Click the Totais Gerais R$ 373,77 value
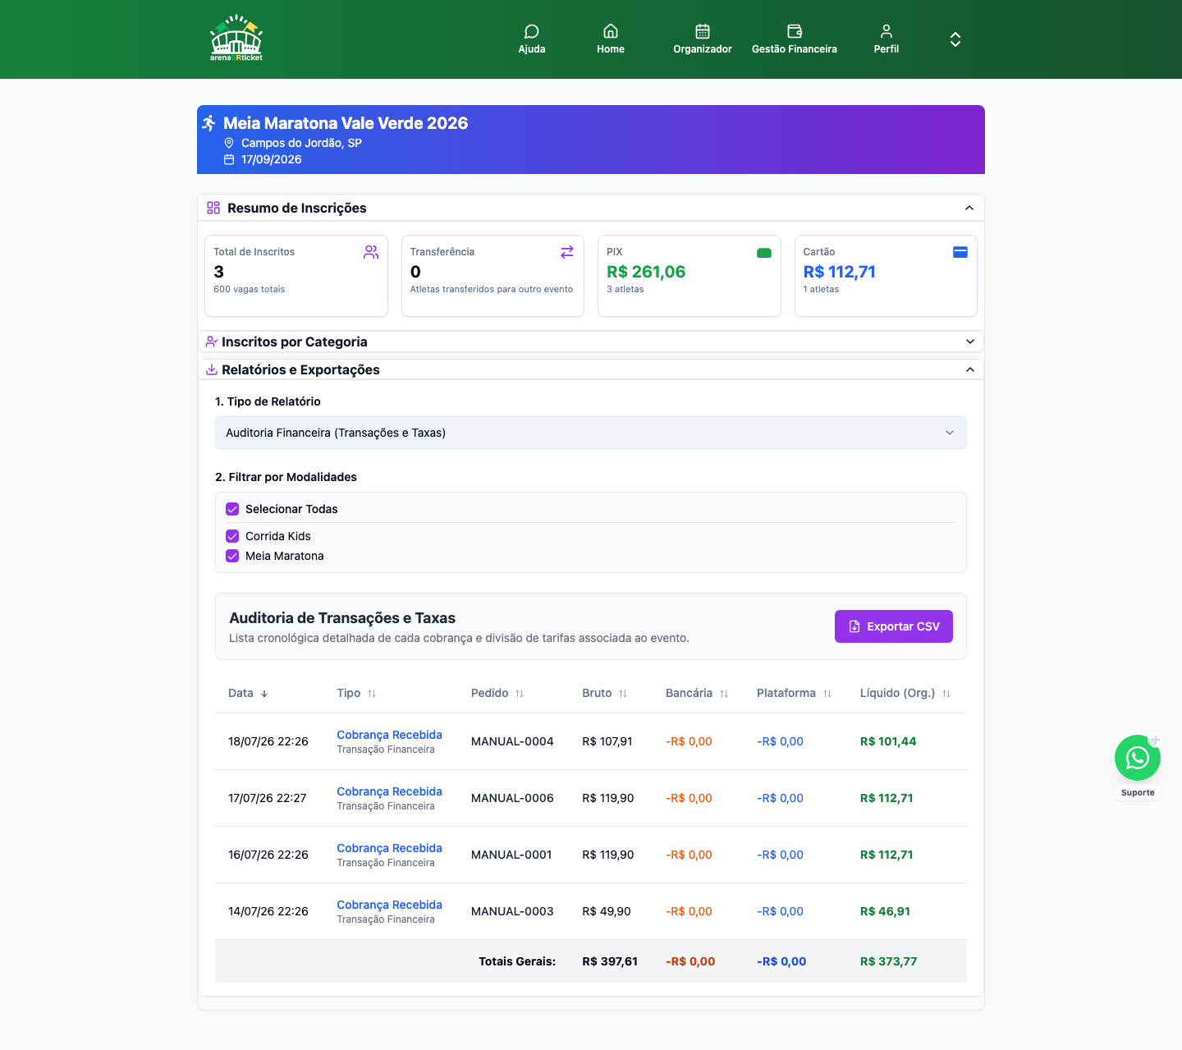Viewport: 1182px width, 1050px height. coord(888,961)
